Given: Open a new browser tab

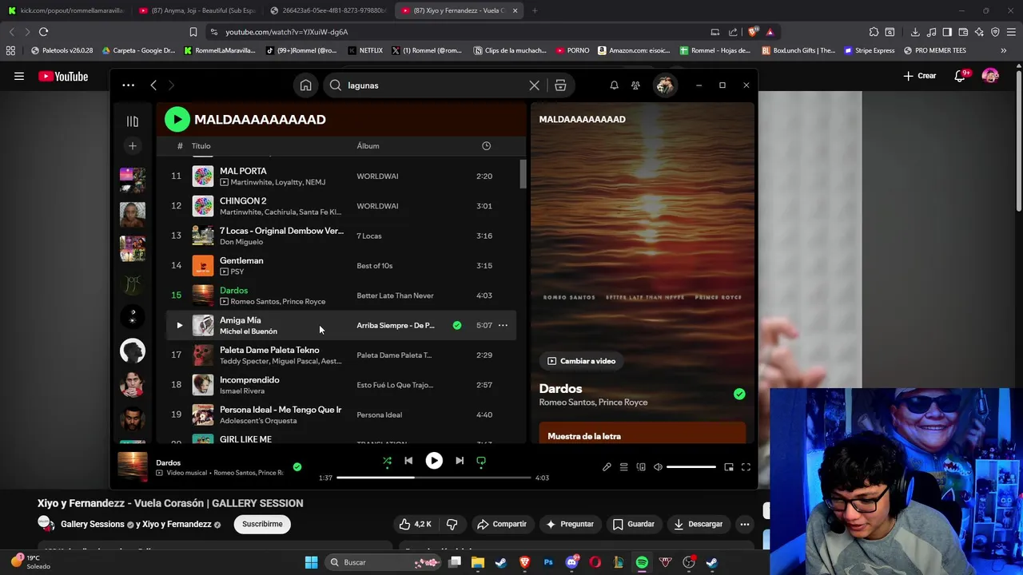Looking at the screenshot, I should pyautogui.click(x=535, y=10).
